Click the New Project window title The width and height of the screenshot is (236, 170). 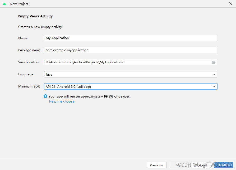pos(19,4)
